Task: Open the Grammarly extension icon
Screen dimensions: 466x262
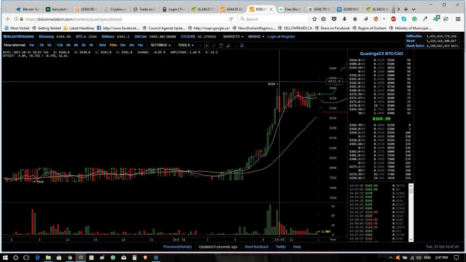Action: pyautogui.click(x=414, y=19)
